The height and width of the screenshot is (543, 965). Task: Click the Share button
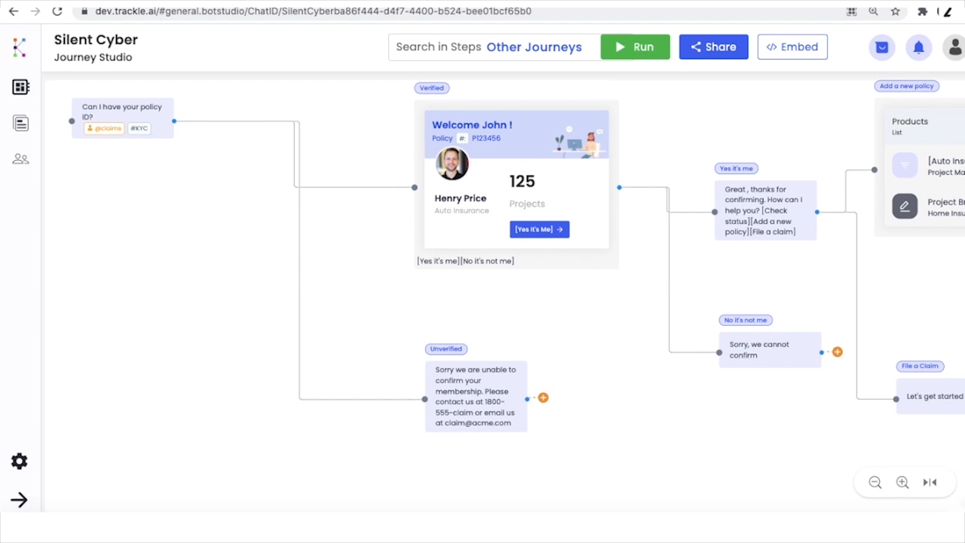pos(713,47)
